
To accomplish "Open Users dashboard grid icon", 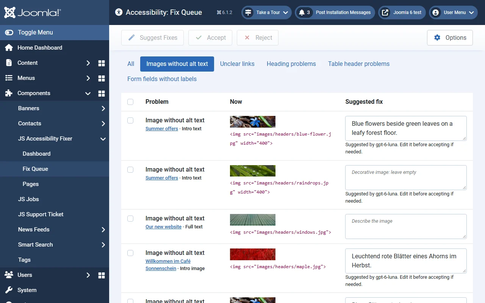I will 102,275.
